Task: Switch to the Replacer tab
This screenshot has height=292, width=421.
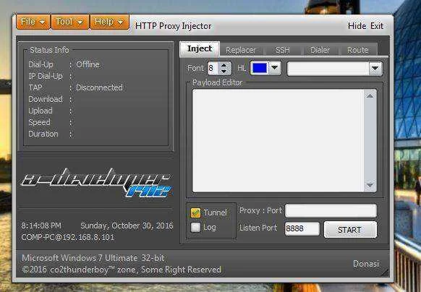Action: tap(241, 50)
